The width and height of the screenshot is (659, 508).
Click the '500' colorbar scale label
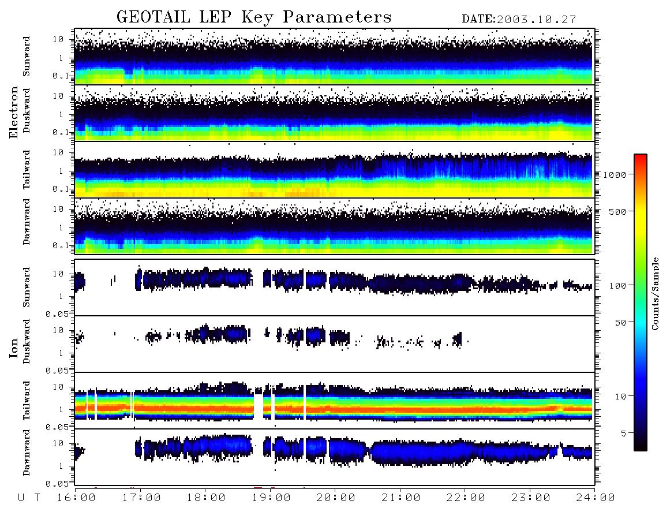pyautogui.click(x=617, y=211)
